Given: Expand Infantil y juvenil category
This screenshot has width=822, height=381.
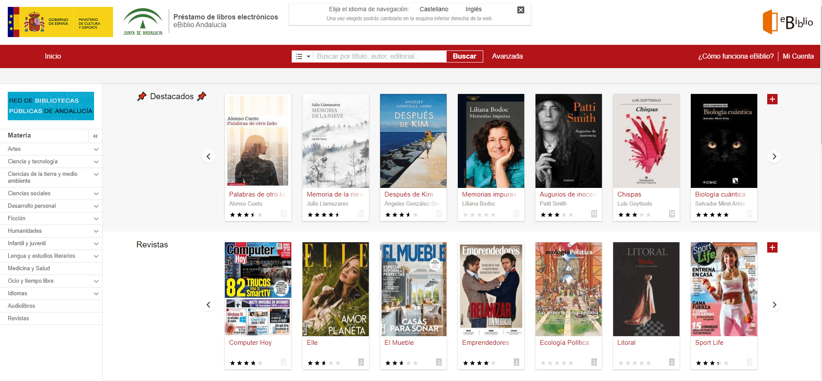Looking at the screenshot, I should [96, 244].
